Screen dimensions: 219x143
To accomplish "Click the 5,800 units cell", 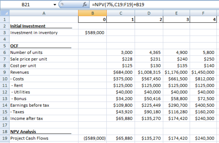I will 203,52.
